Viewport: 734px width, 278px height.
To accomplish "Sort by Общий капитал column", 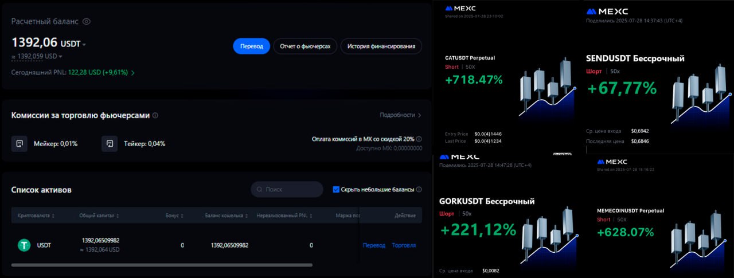I will (100, 216).
